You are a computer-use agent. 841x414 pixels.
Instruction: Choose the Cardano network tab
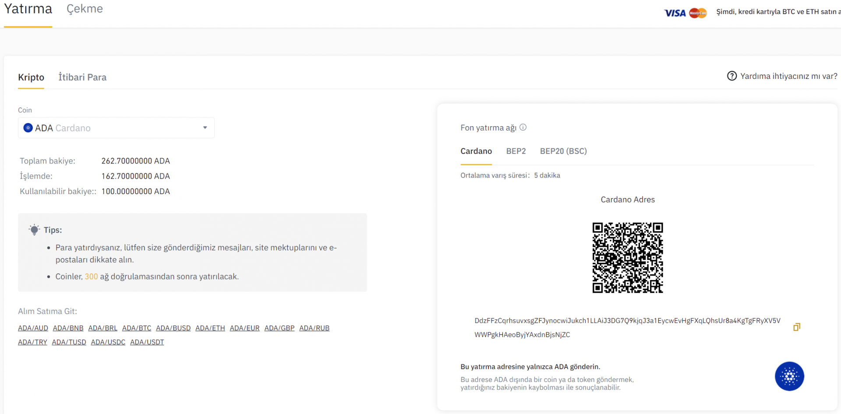pos(476,151)
